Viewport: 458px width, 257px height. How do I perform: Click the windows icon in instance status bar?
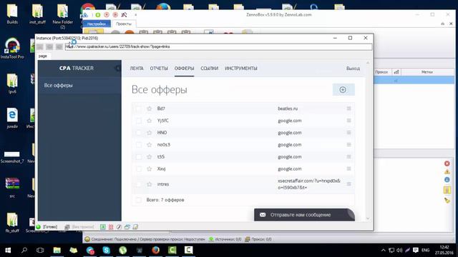(127, 227)
